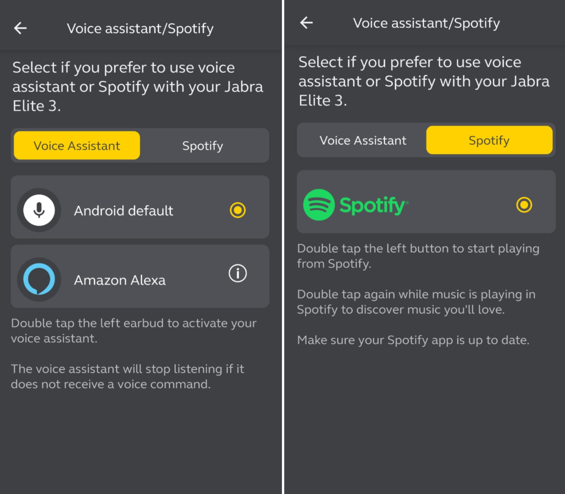The image size is (565, 494).
Task: Go back using right screen's arrow
Action: click(x=306, y=23)
